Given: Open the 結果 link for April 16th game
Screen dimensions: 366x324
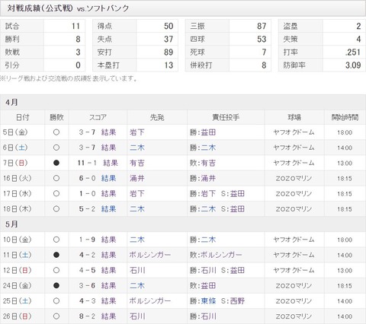Looking at the screenshot, I should [x=108, y=178].
